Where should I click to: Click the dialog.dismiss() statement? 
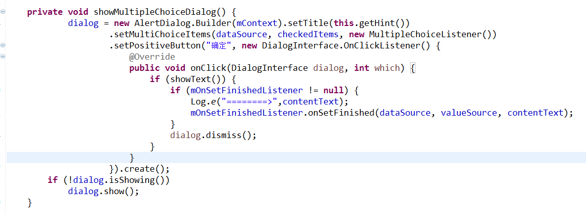[x=214, y=136]
